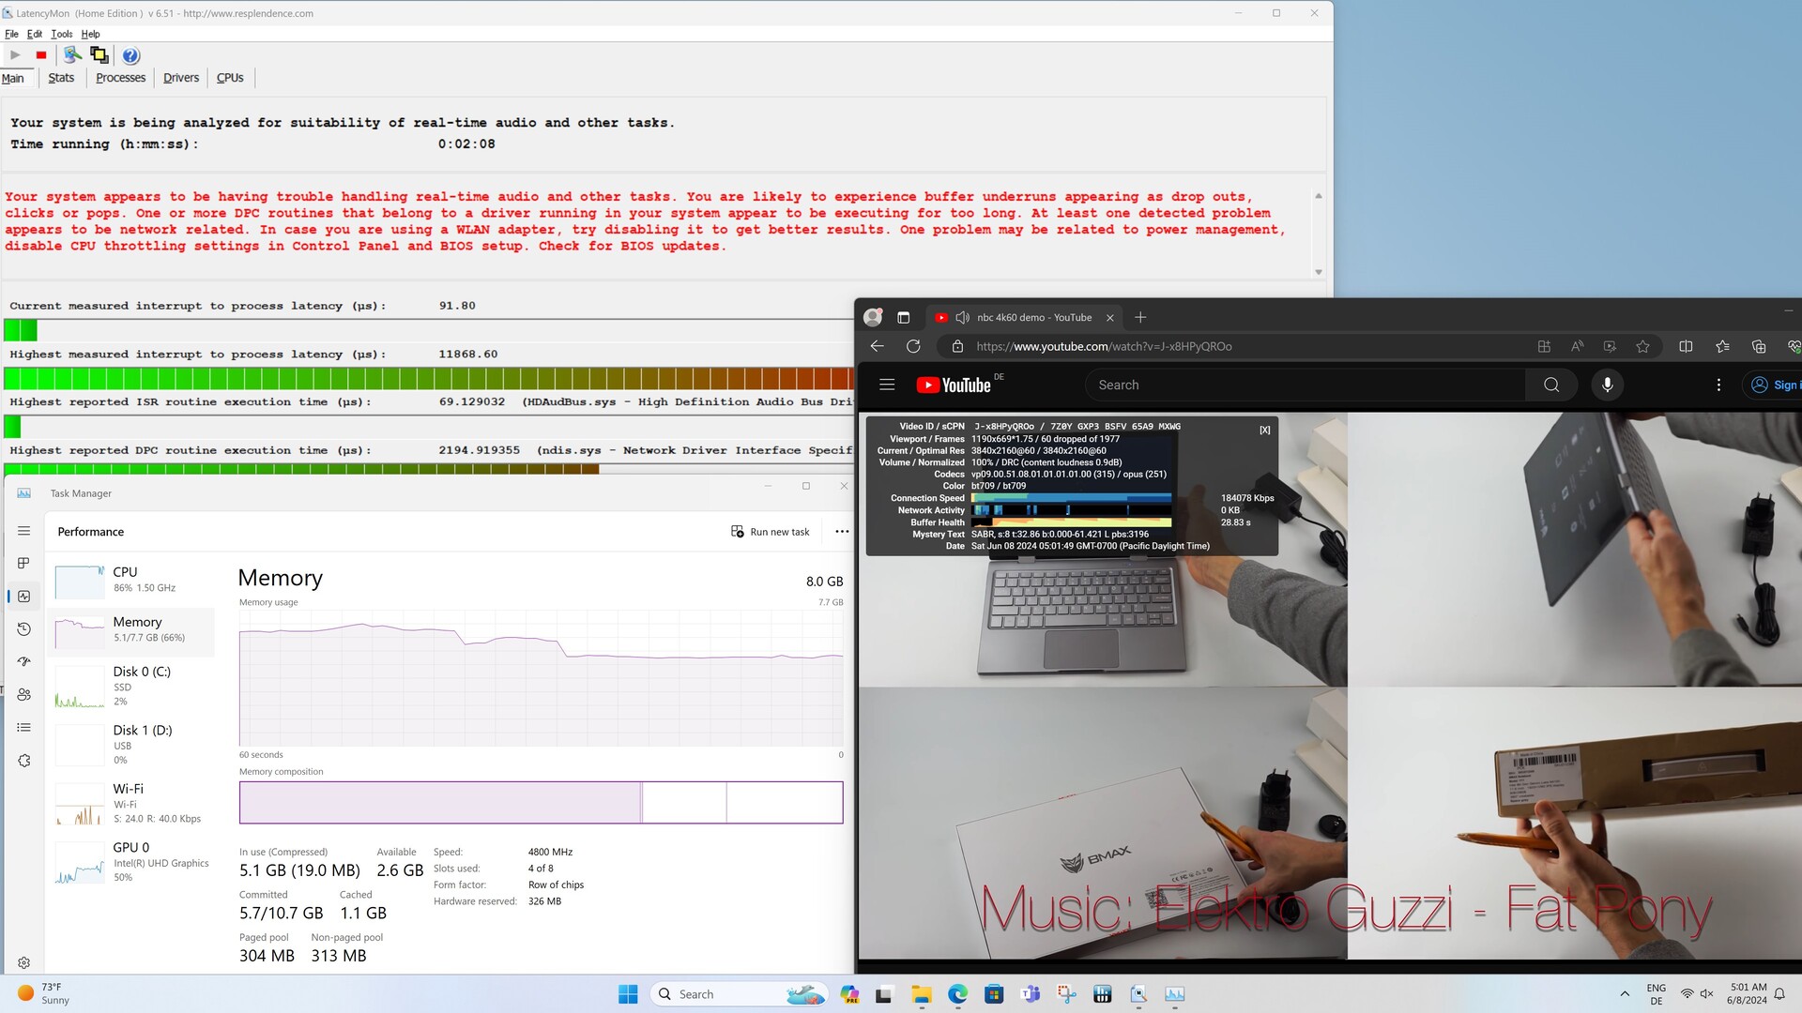Click Edge favorites star in address bar
This screenshot has width=1802, height=1013.
coord(1642,346)
